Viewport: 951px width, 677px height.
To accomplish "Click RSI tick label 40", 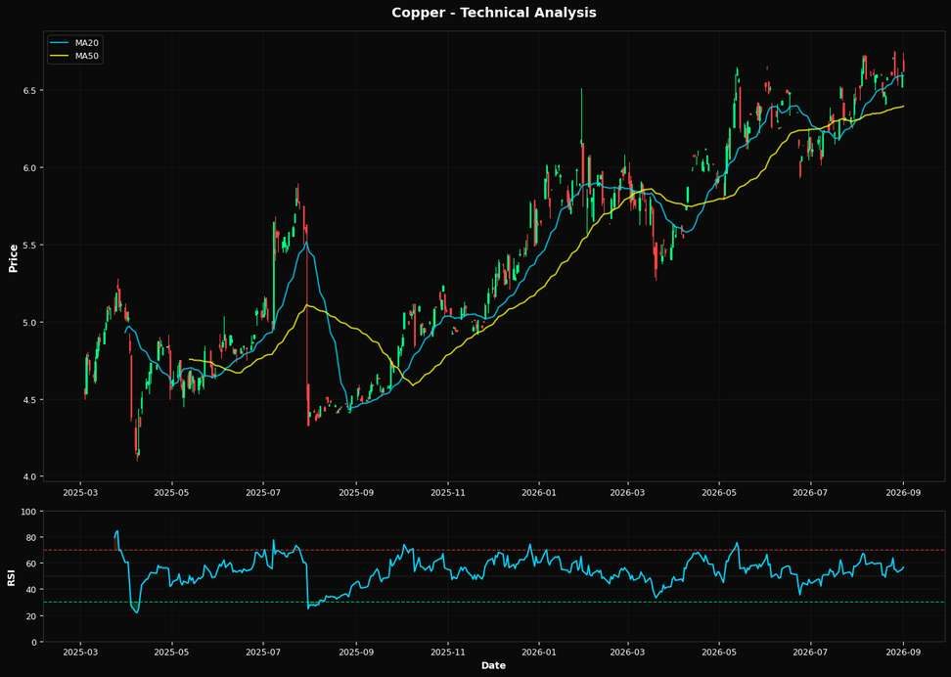I will tap(33, 590).
